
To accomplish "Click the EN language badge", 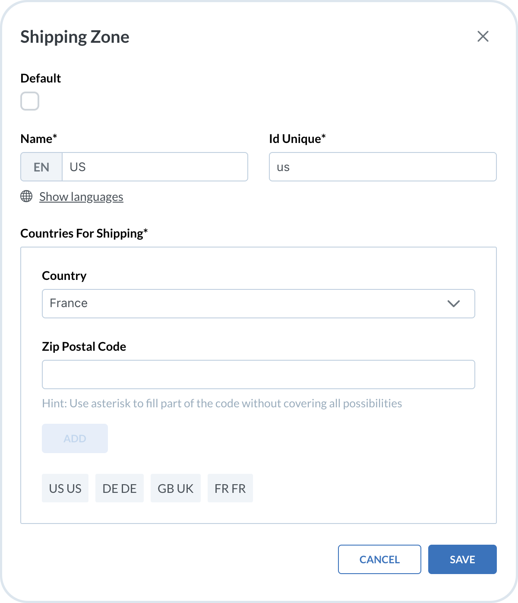I will click(41, 167).
